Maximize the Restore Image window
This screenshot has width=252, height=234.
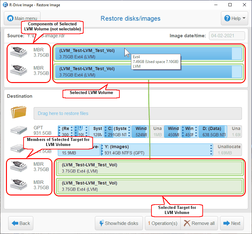pyautogui.click(x=230, y=5)
